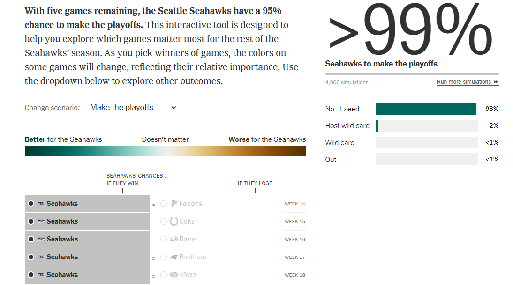Click Seahawks logo in Week 16 row

41,239
